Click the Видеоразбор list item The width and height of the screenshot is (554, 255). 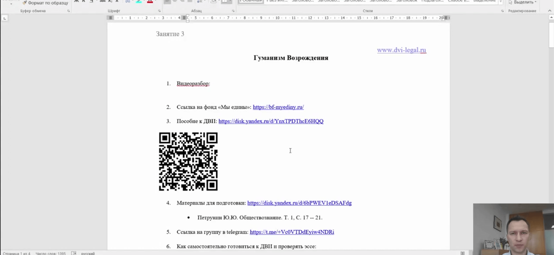click(x=193, y=84)
